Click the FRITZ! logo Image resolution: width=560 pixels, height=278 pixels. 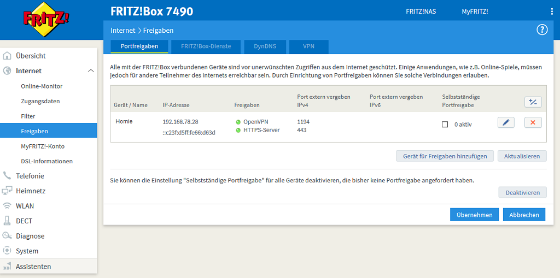click(46, 19)
